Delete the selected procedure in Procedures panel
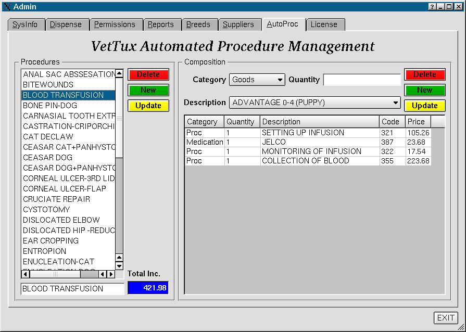 click(x=148, y=74)
